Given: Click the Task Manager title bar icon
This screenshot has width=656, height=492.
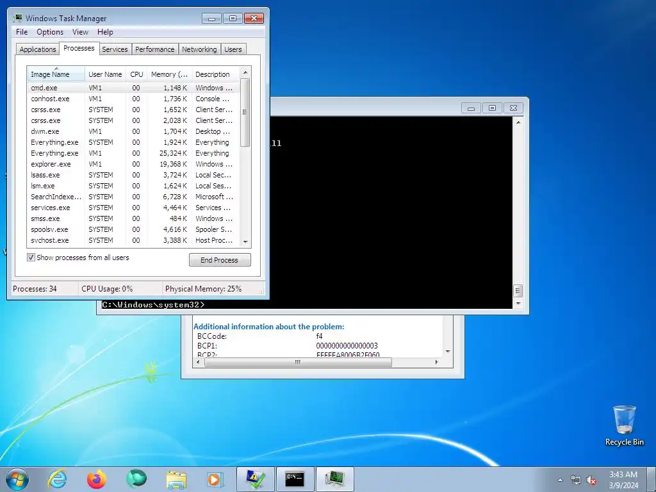Looking at the screenshot, I should pyautogui.click(x=17, y=18).
